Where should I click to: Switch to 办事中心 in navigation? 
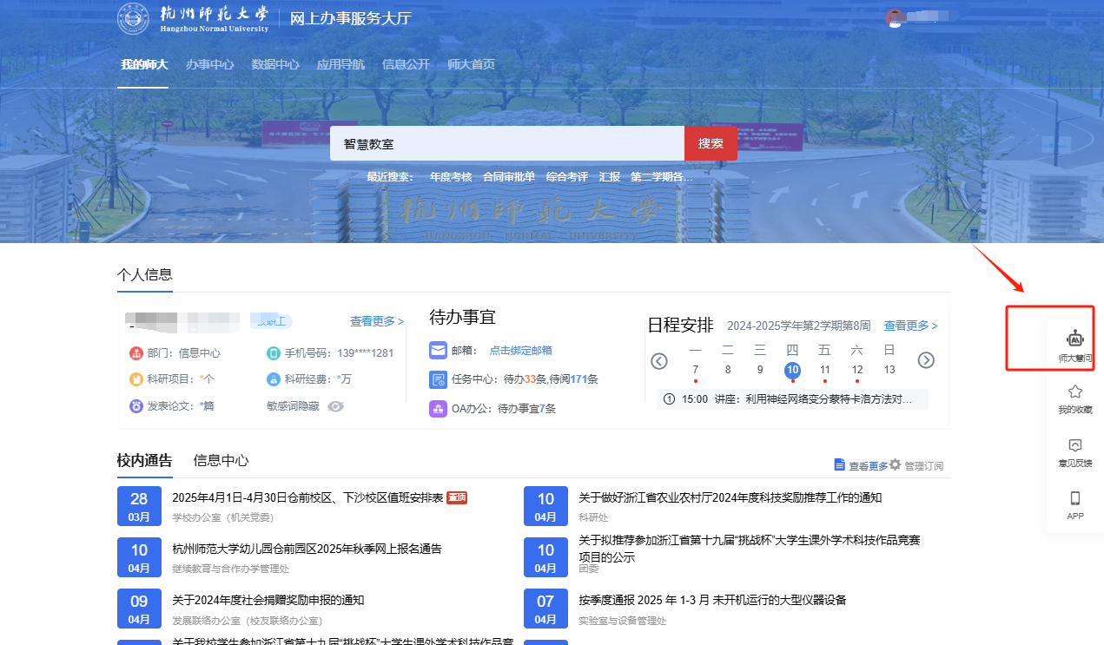[x=209, y=64]
